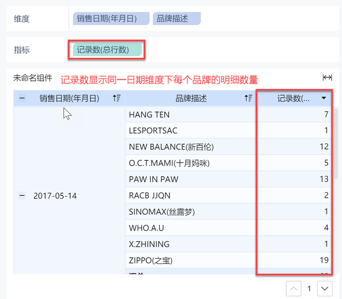Screen dimensions: 342x299
Task: Click the RACB JJQN brand cell
Action: click(191, 195)
